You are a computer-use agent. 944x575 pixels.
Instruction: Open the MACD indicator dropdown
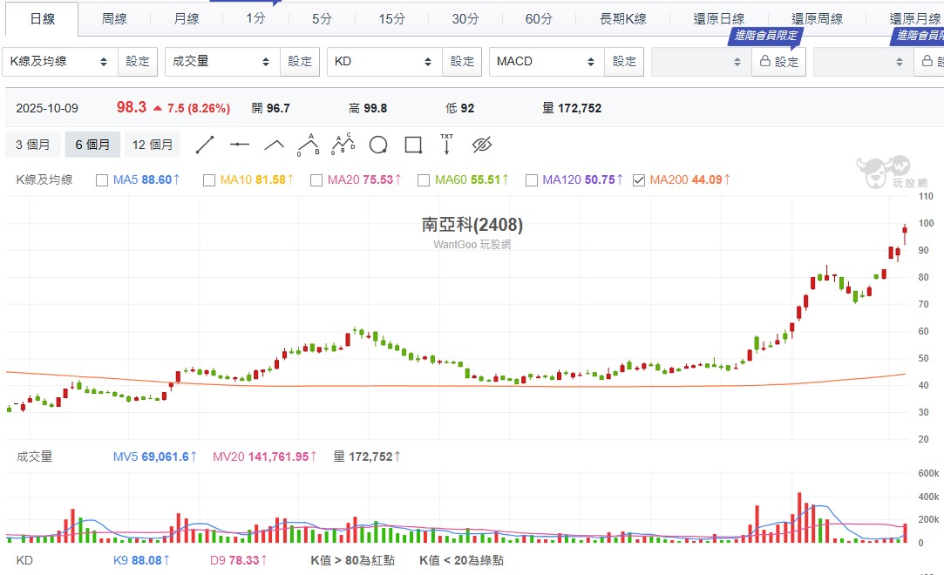[546, 62]
